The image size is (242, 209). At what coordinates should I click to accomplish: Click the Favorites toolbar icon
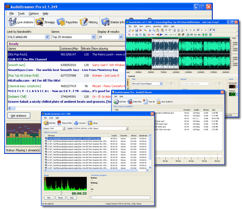pyautogui.click(x=66, y=22)
